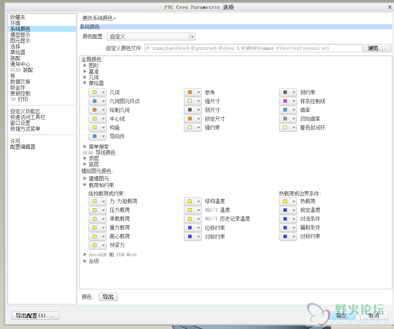394x329 pixels.
Task: Select 快速访问工具栏 in the sidebar
Action: (28, 117)
